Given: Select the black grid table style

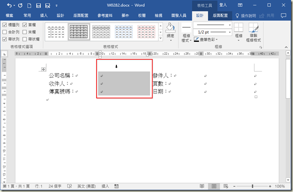Looking at the screenshot, I should click(x=79, y=32).
